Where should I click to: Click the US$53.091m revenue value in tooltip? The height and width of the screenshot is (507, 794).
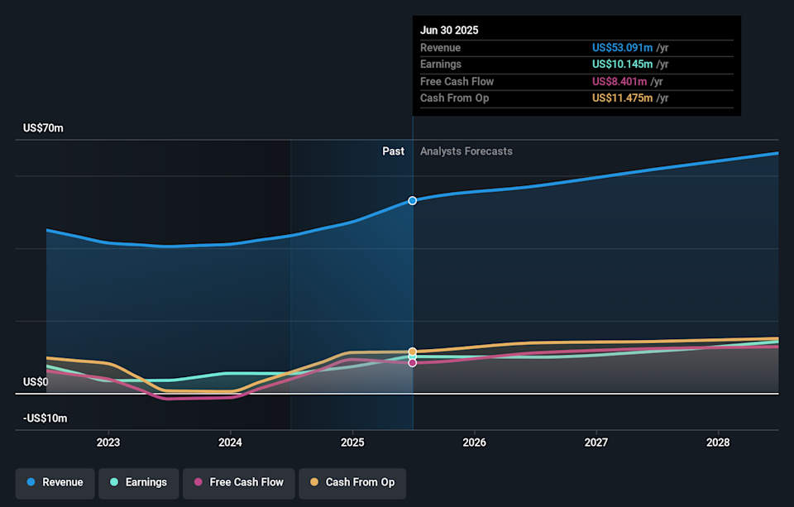click(622, 47)
